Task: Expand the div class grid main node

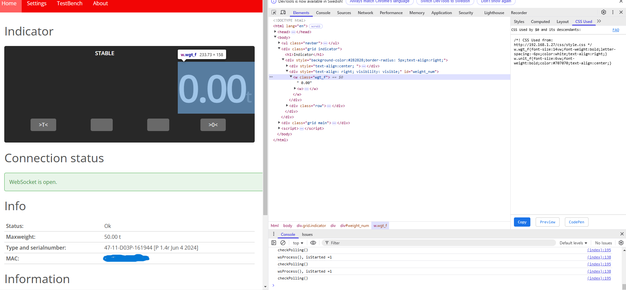Action: (279, 123)
